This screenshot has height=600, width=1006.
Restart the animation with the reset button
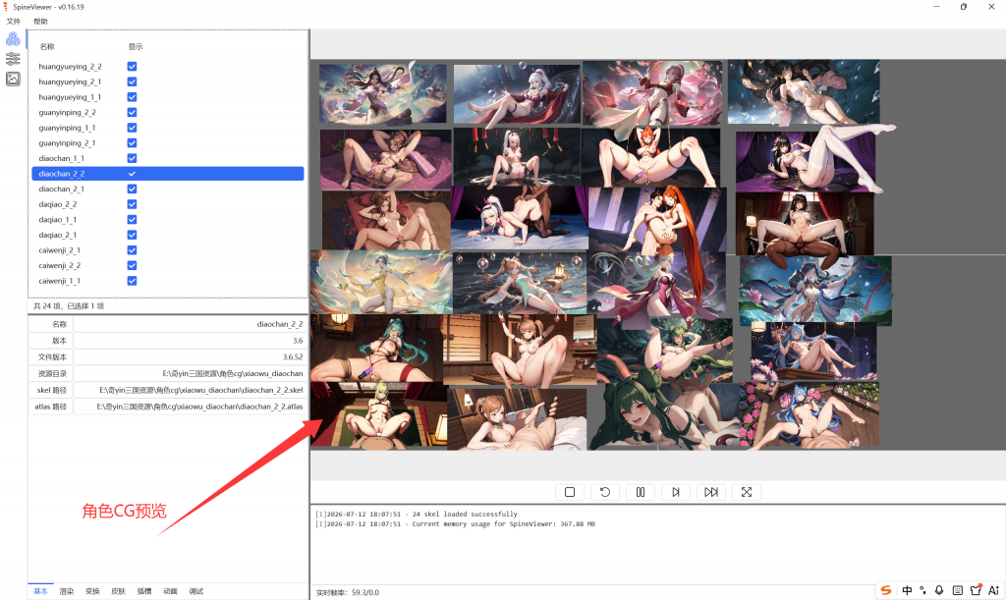[605, 492]
